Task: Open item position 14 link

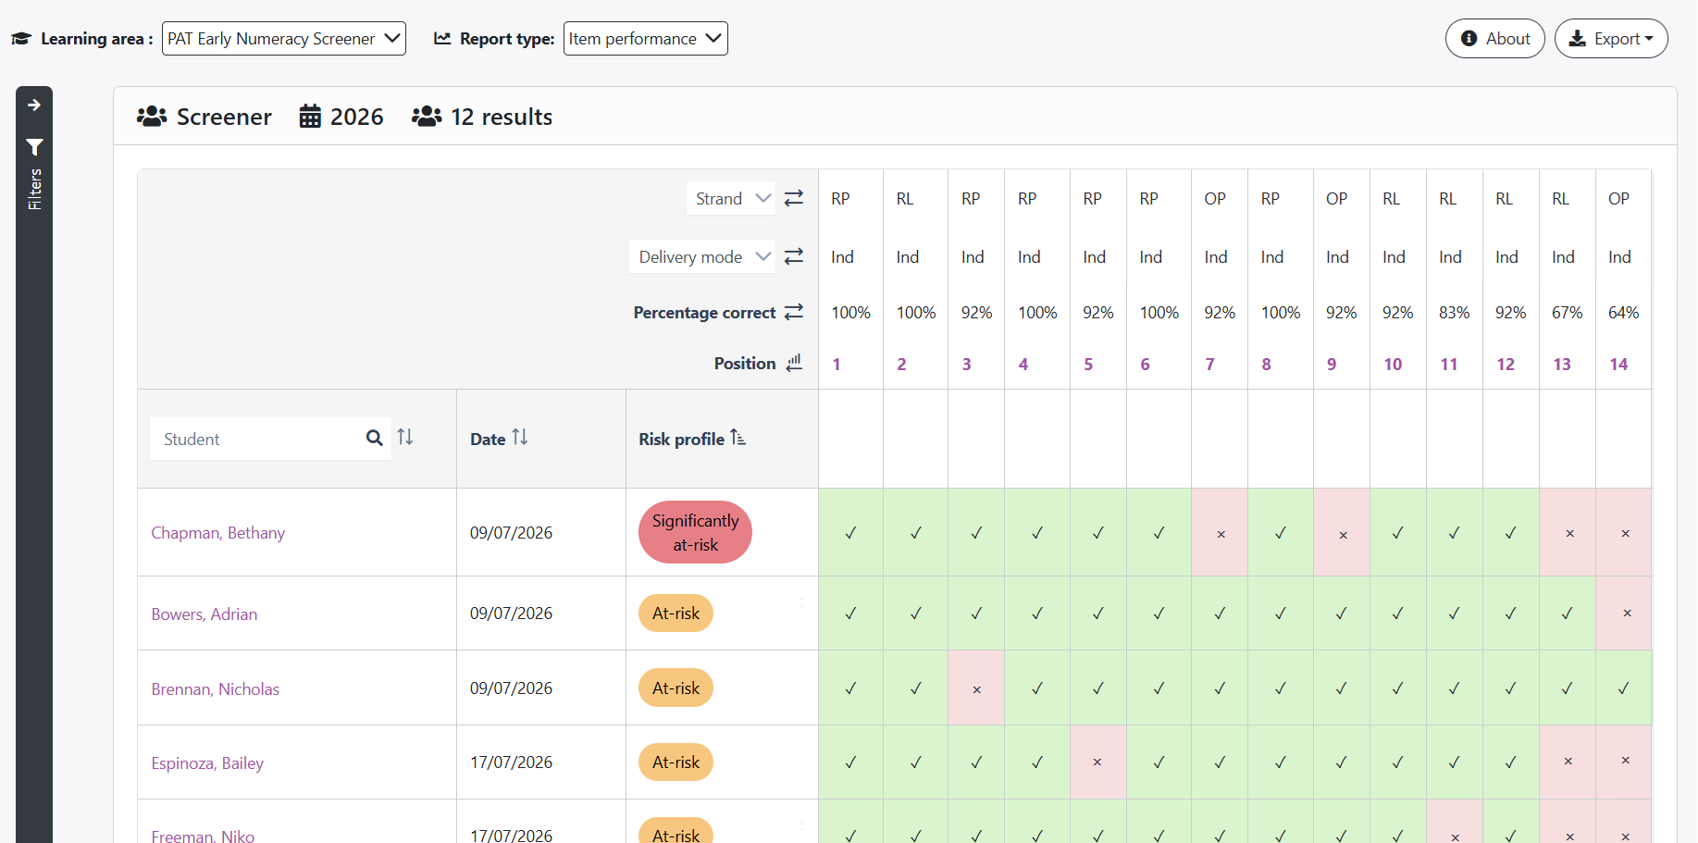Action: tap(1618, 365)
